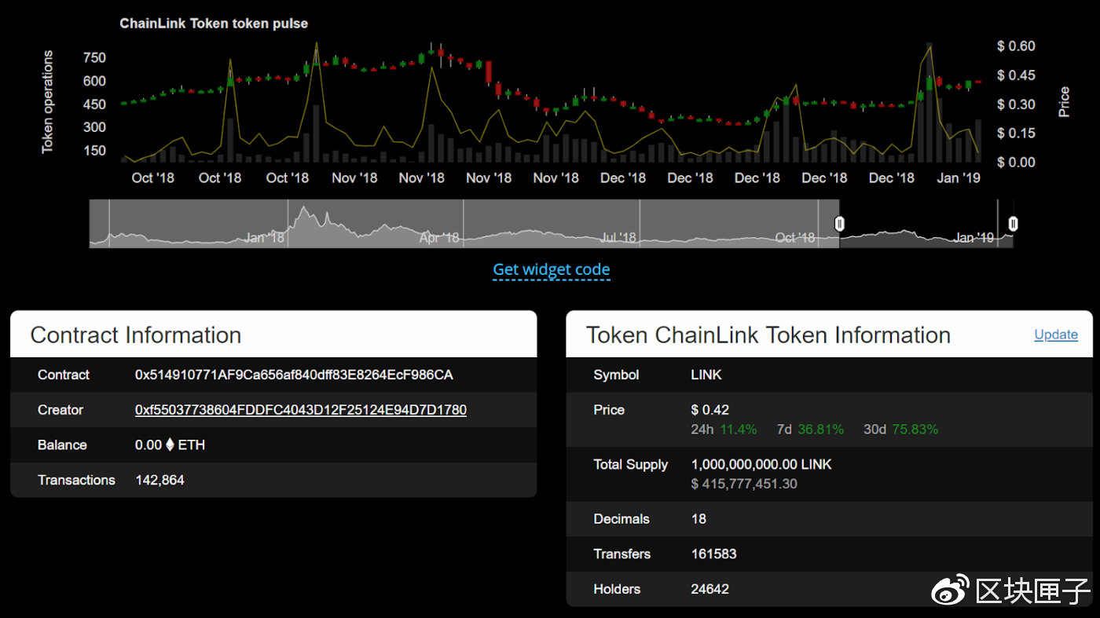
Task: Click the Oct '18 label in the navigator
Action: [795, 237]
